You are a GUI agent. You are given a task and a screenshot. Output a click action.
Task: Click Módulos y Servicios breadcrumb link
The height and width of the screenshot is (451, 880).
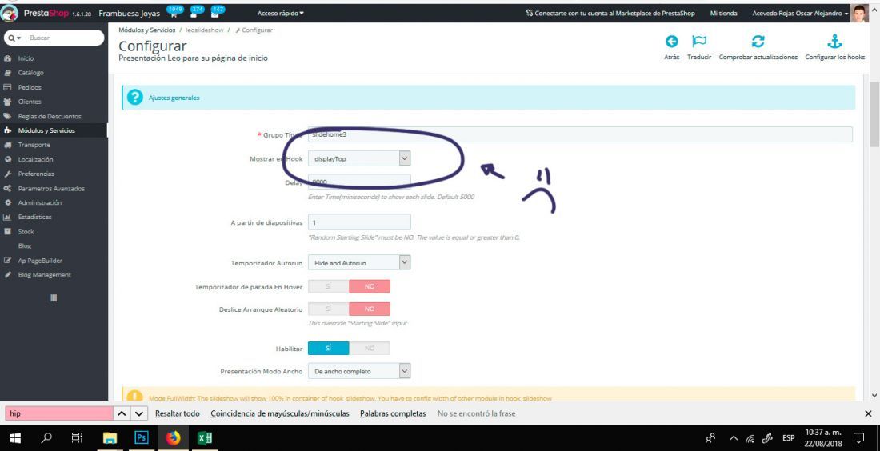coord(147,30)
